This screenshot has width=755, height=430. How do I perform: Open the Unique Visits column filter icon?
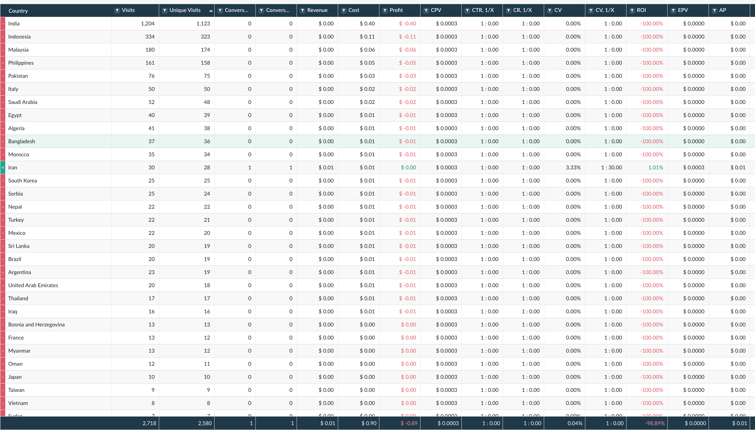tap(165, 10)
